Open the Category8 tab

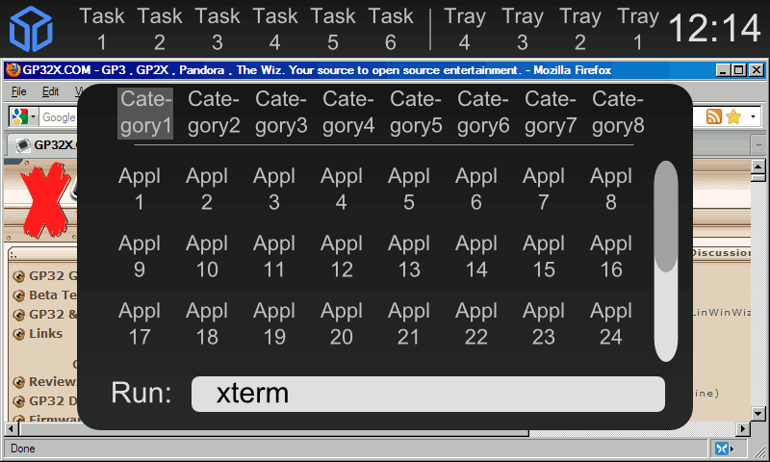point(618,112)
